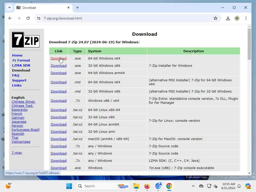Click the Chrome profile avatar

(237, 18)
